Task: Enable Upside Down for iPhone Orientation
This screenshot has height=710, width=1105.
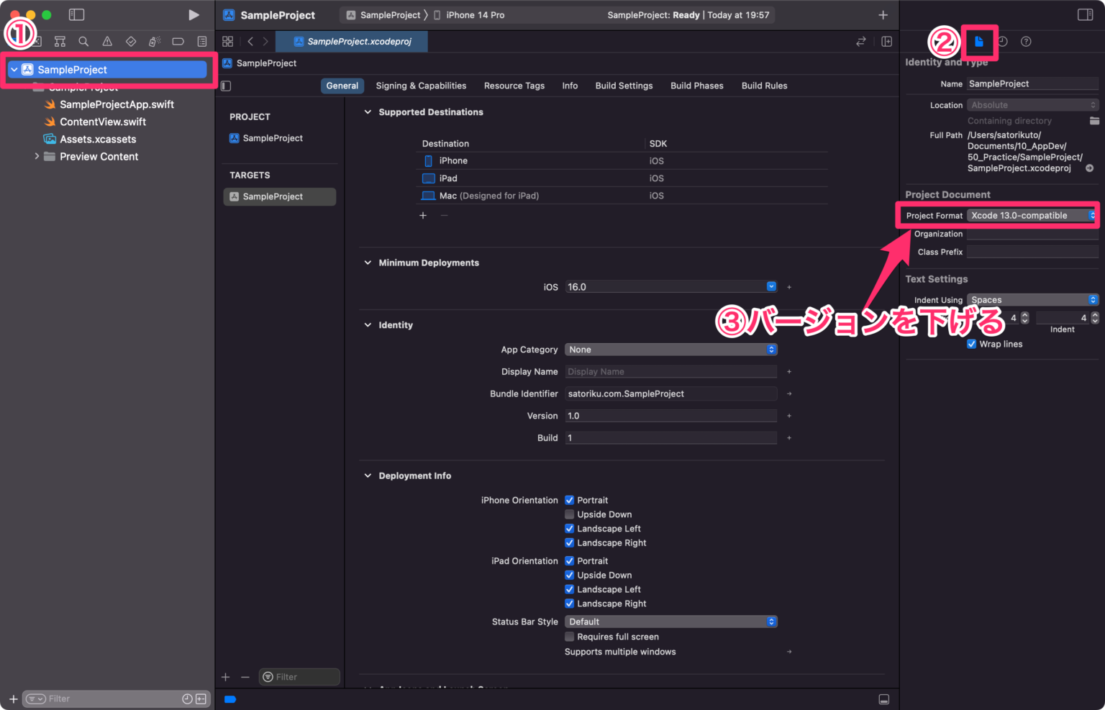Action: click(569, 514)
